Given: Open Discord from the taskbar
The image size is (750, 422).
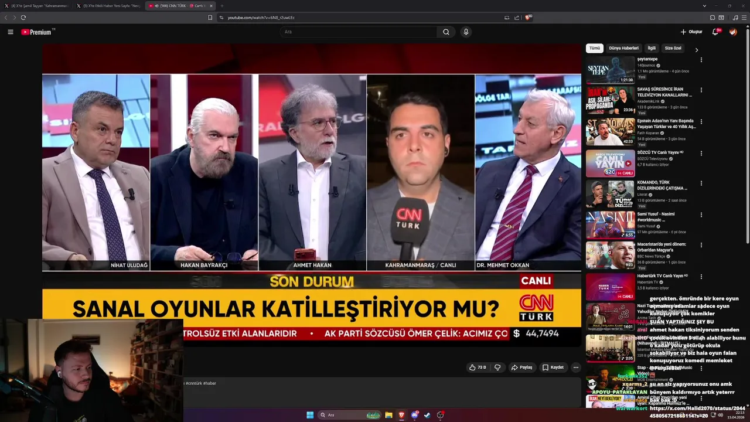Looking at the screenshot, I should point(415,415).
